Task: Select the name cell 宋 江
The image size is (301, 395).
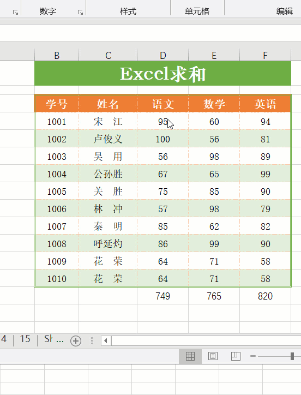Action: coord(108,122)
